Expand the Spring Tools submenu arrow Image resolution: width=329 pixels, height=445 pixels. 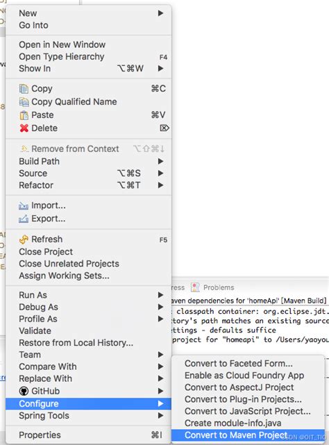click(x=160, y=415)
